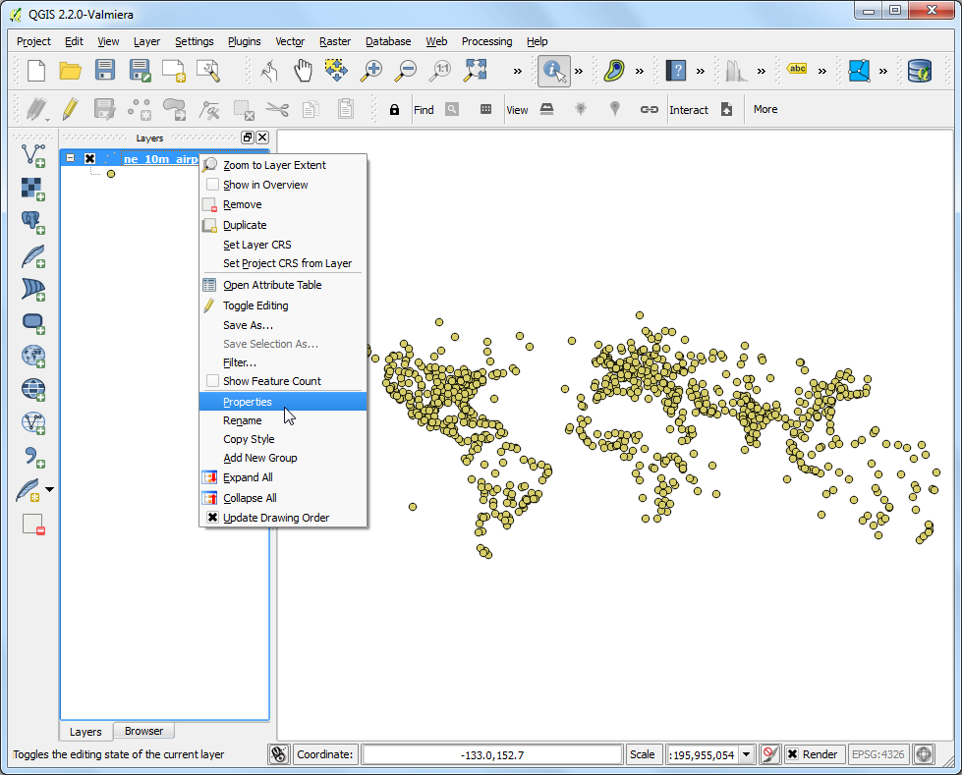Click the Save As floppy icon
The width and height of the screenshot is (962, 775).
pos(140,71)
